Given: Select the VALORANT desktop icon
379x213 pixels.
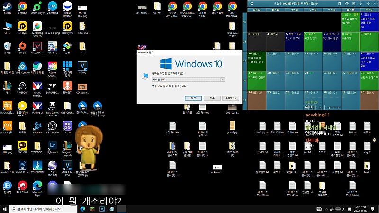Looking at the screenshot, I should pos(37,48).
